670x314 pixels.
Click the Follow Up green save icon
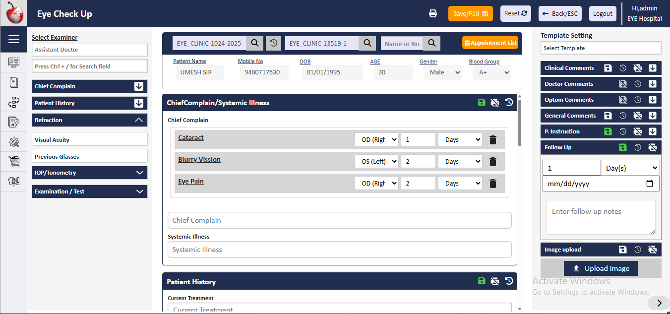(622, 147)
